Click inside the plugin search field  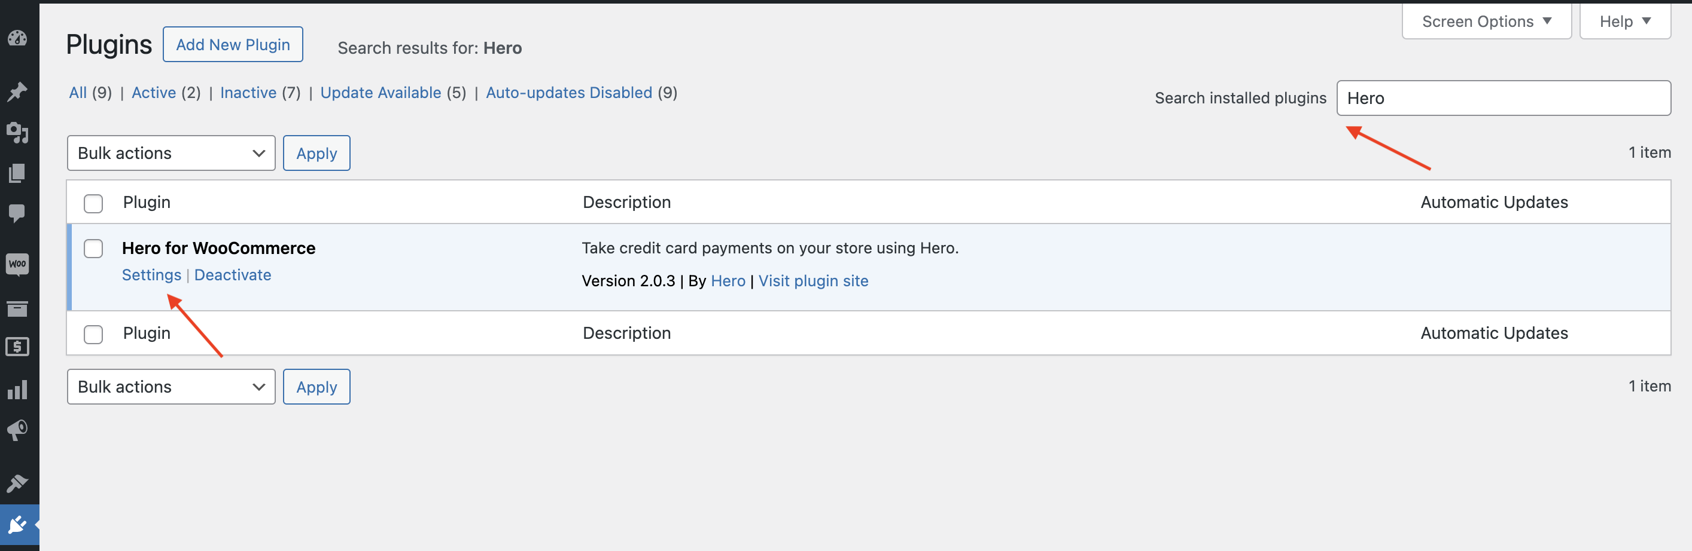click(x=1504, y=98)
